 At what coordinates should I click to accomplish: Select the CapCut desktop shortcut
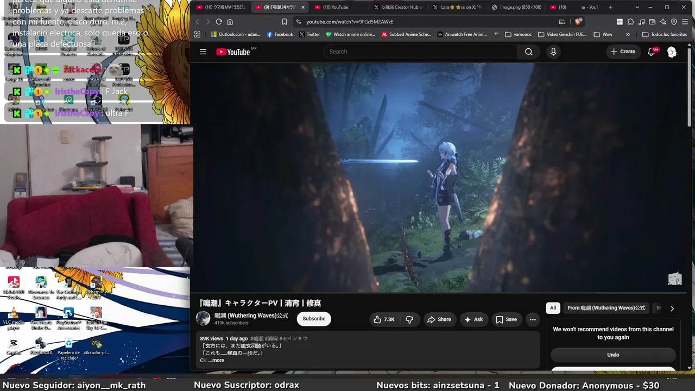14,346
